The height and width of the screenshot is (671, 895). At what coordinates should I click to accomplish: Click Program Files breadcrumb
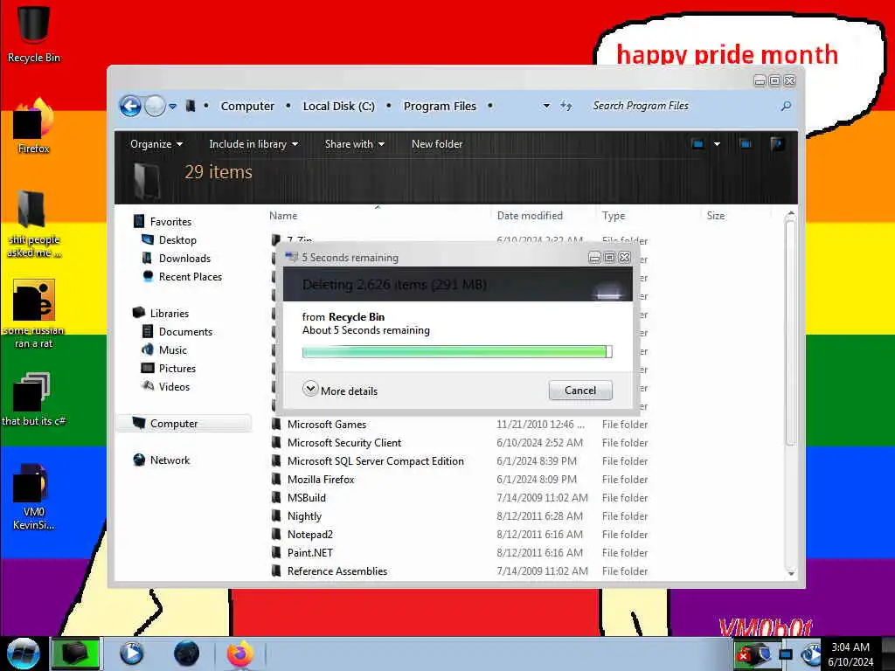point(440,106)
